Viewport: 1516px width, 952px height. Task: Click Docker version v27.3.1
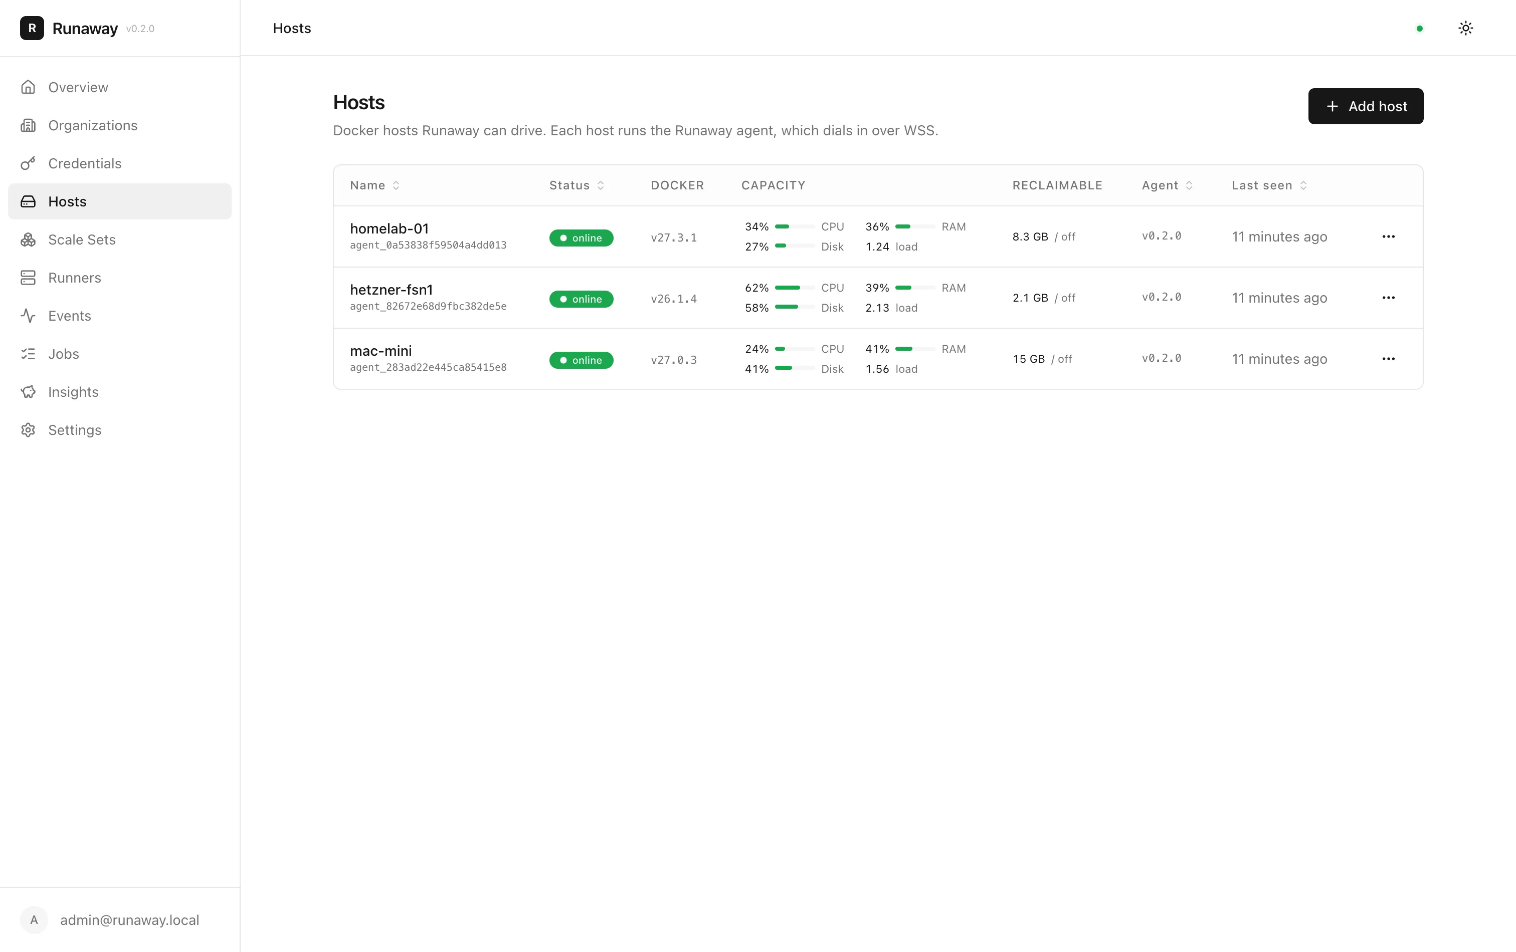674,238
